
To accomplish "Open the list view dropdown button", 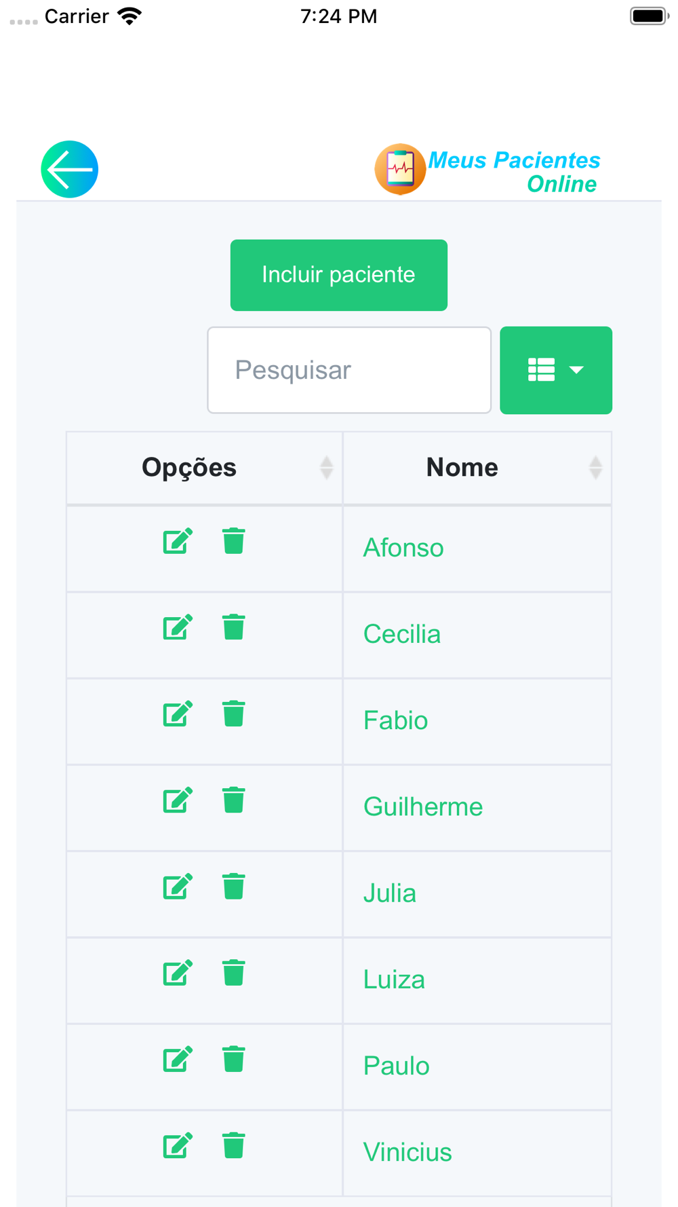I will pyautogui.click(x=556, y=370).
